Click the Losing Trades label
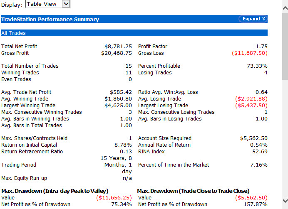This screenshot has width=288, height=209. 155,73
